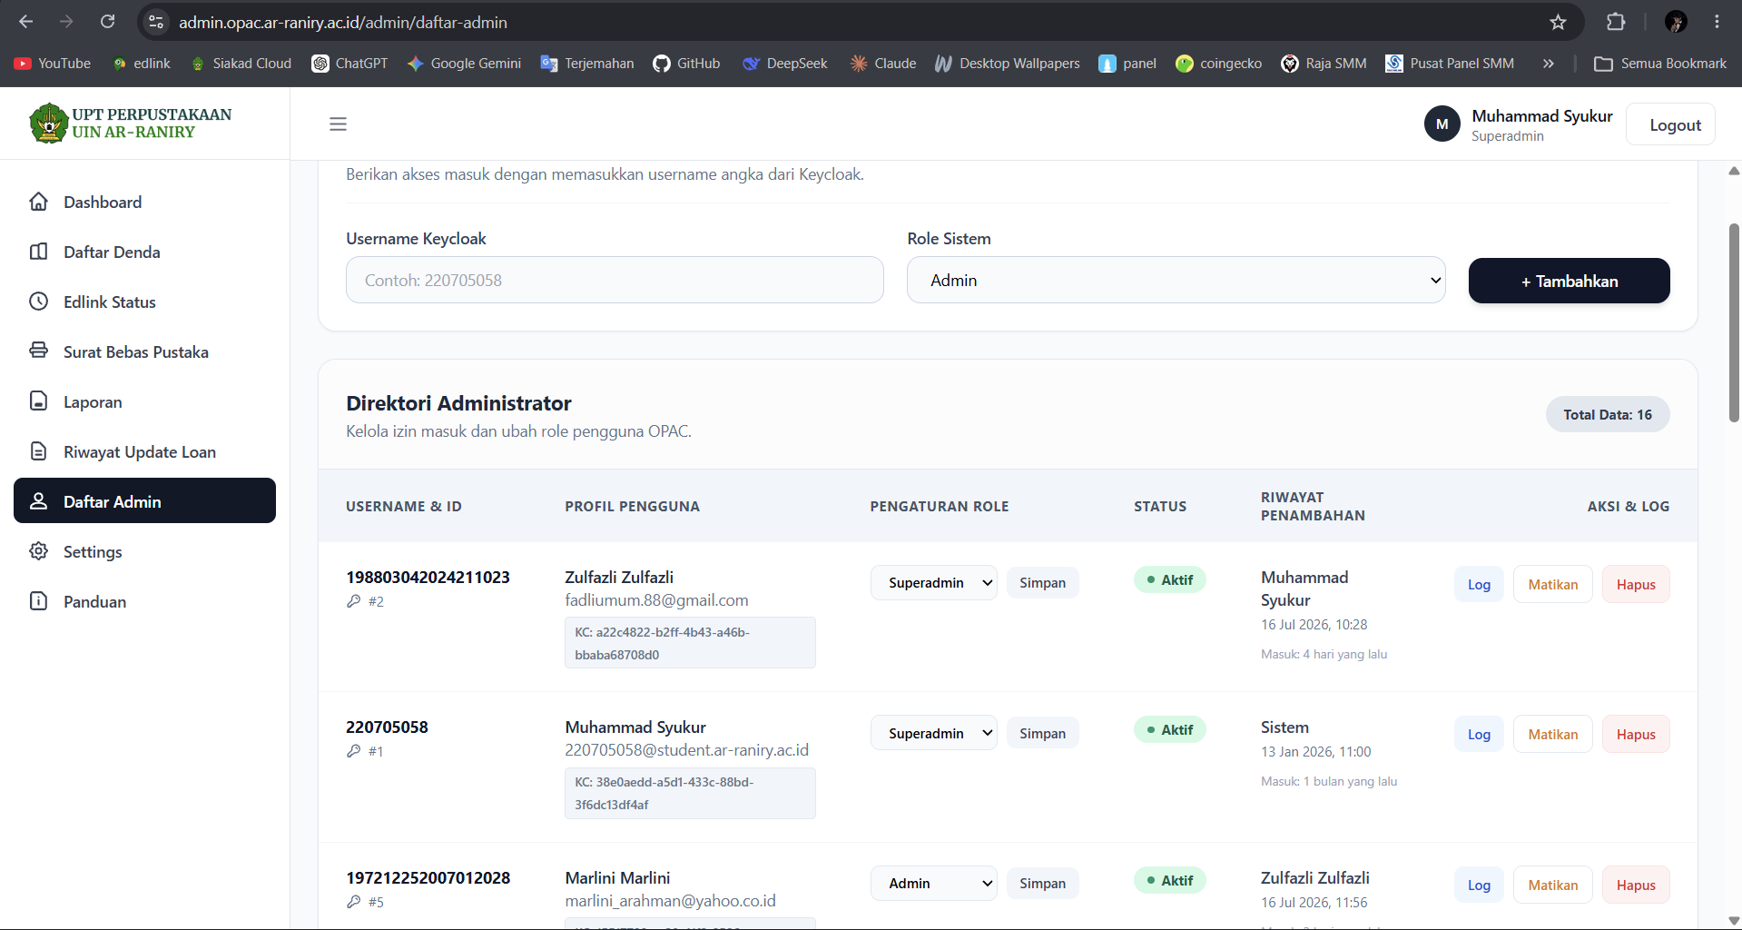Click Hapus for Zulfazli Zulfazli row

point(1636,585)
